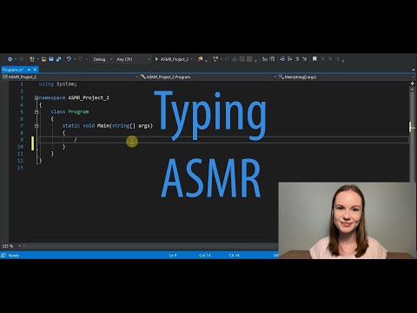Viewport: 417px width, 313px height.
Task: Toggle the pin on the Program.cs tab
Action: pyautogui.click(x=29, y=70)
